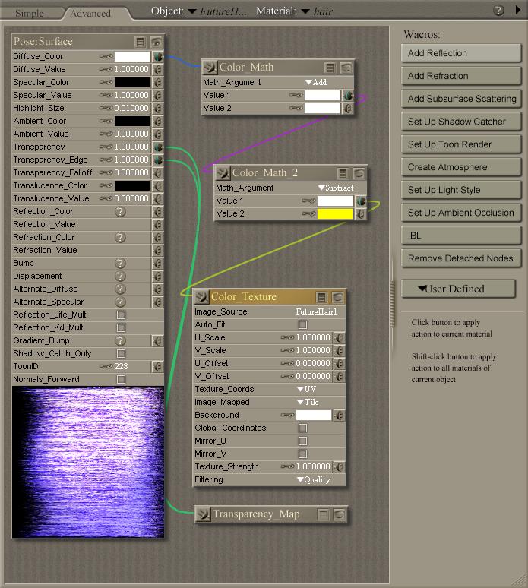
Task: Open Diffuse_Color white swatch
Action: pyautogui.click(x=132, y=57)
